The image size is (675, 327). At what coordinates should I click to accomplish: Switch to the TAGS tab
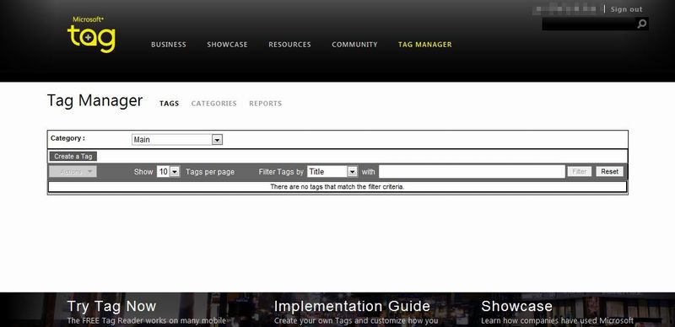(x=170, y=104)
